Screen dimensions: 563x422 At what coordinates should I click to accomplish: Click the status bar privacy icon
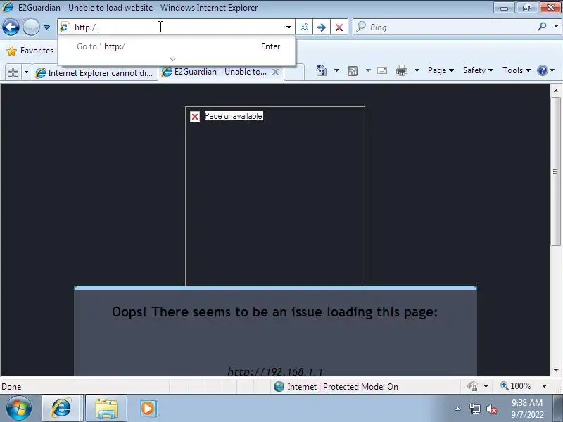point(472,386)
